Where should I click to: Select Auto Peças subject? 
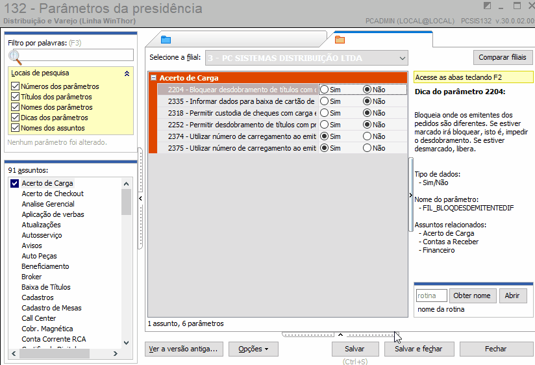[39, 256]
